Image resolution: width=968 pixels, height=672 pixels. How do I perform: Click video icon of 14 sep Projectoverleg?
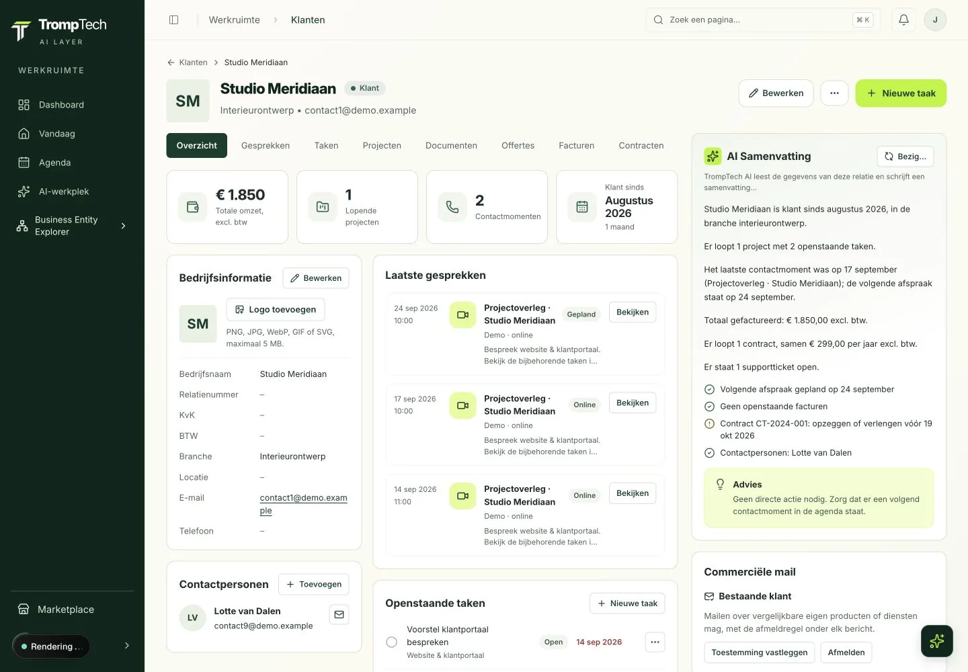(462, 496)
